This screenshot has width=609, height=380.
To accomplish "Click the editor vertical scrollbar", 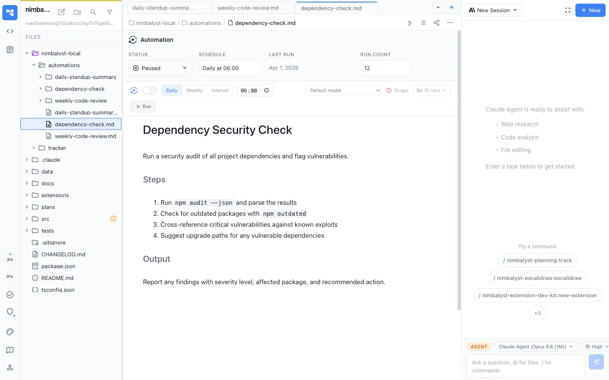I will pos(459,169).
